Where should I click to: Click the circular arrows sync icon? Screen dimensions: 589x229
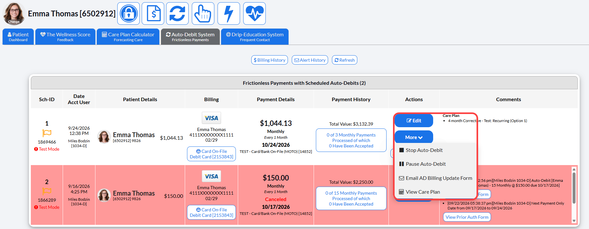(177, 13)
